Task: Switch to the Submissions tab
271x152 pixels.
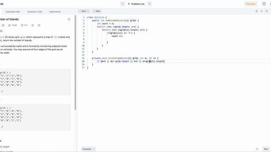Action: [x=55, y=12]
